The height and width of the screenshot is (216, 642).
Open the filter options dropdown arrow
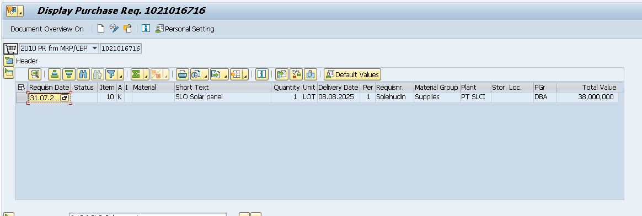tap(121, 74)
